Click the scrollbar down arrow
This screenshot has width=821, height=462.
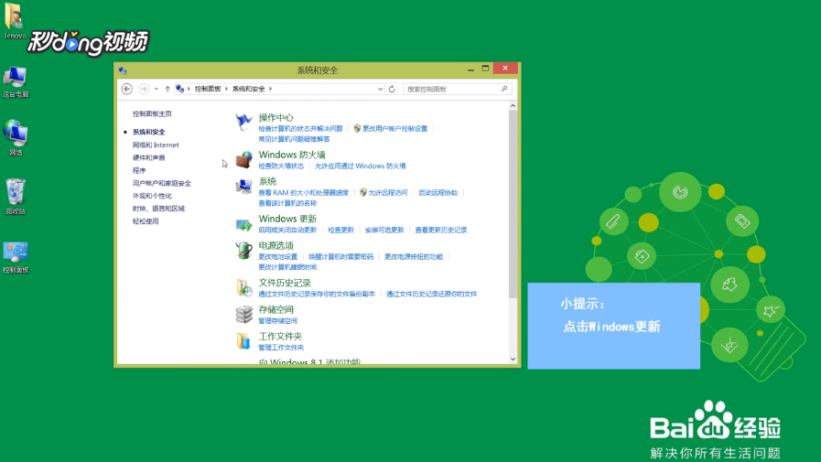pos(513,359)
